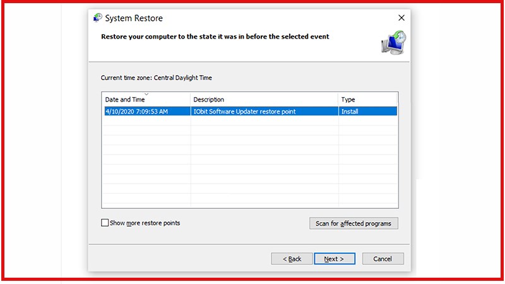Close the System Restore dialog

pos(401,18)
